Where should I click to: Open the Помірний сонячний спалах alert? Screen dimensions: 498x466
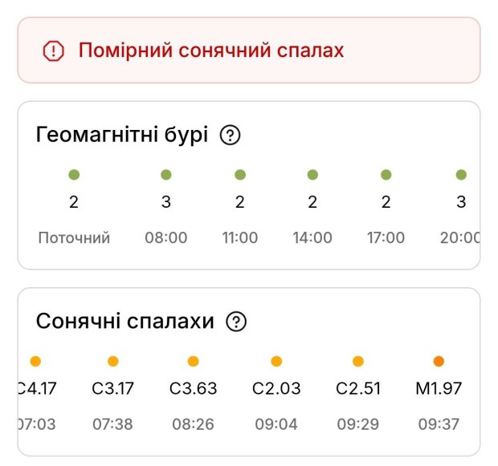pyautogui.click(x=210, y=51)
